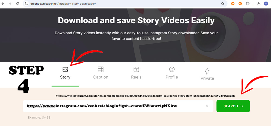Click the second orange extension icon
Image resolution: width=271 pixels, height=126 pixels.
tap(240, 4)
